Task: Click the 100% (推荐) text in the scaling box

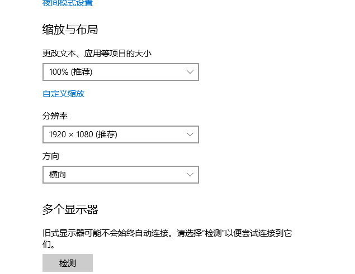Action: 70,72
